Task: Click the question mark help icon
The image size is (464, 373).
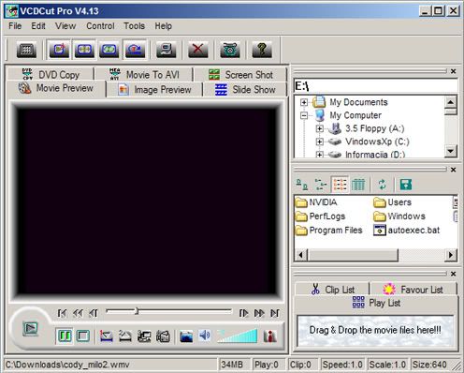Action: click(x=262, y=50)
